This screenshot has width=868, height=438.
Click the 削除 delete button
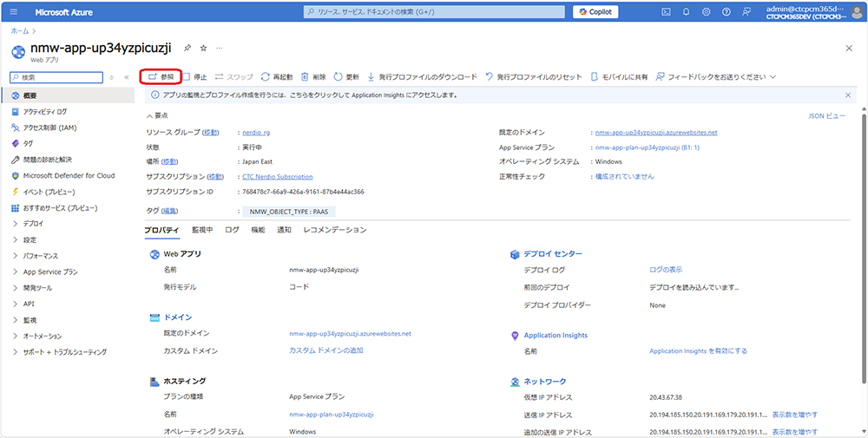(x=313, y=77)
